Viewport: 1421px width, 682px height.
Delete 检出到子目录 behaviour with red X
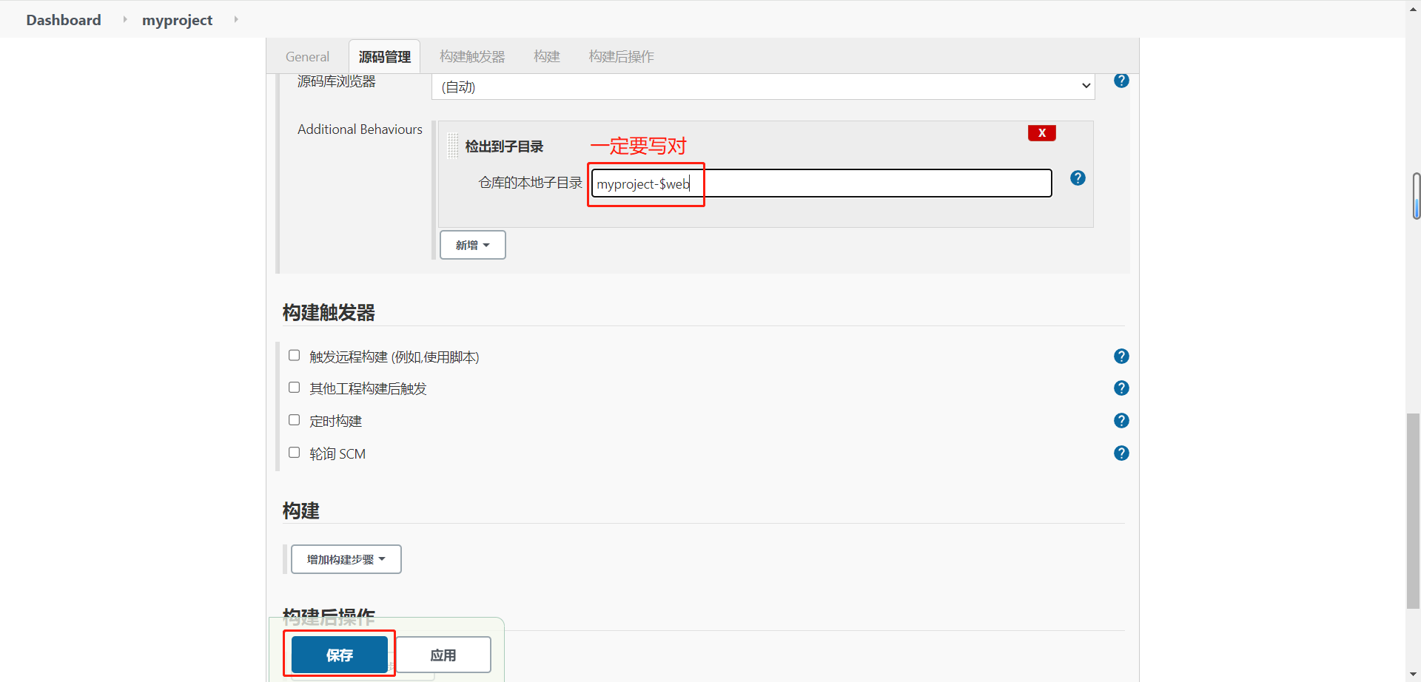[x=1041, y=133]
